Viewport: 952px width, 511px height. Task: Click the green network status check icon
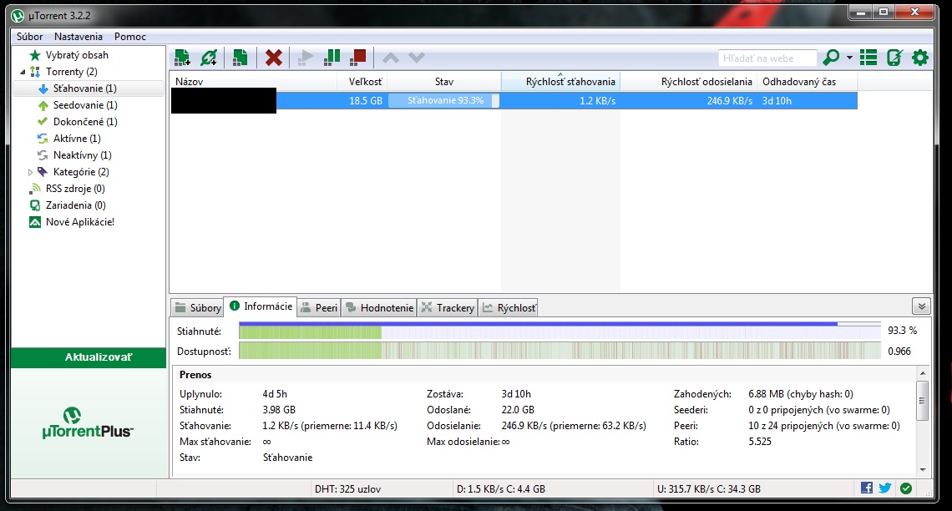click(906, 488)
